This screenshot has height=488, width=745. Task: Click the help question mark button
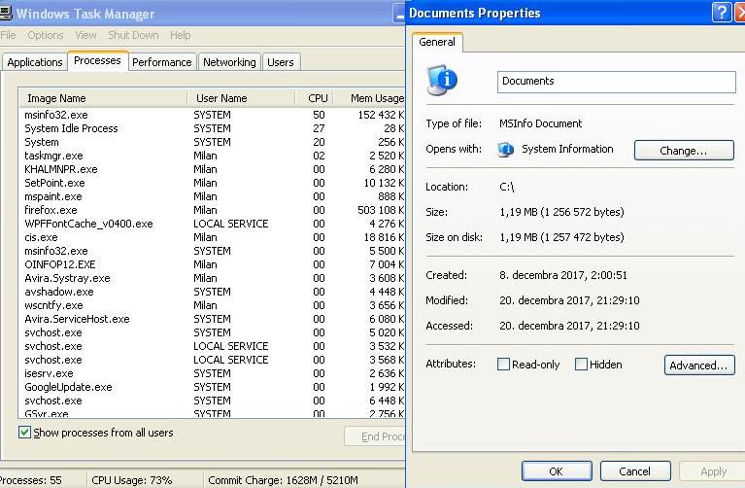click(x=721, y=13)
